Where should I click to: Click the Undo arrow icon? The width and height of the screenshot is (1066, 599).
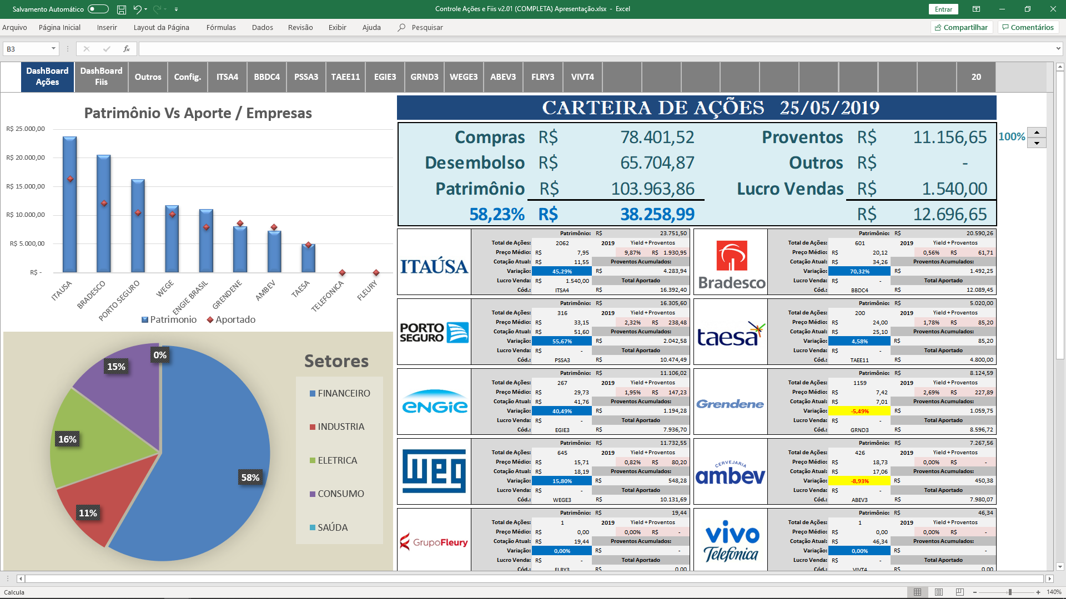click(x=137, y=9)
